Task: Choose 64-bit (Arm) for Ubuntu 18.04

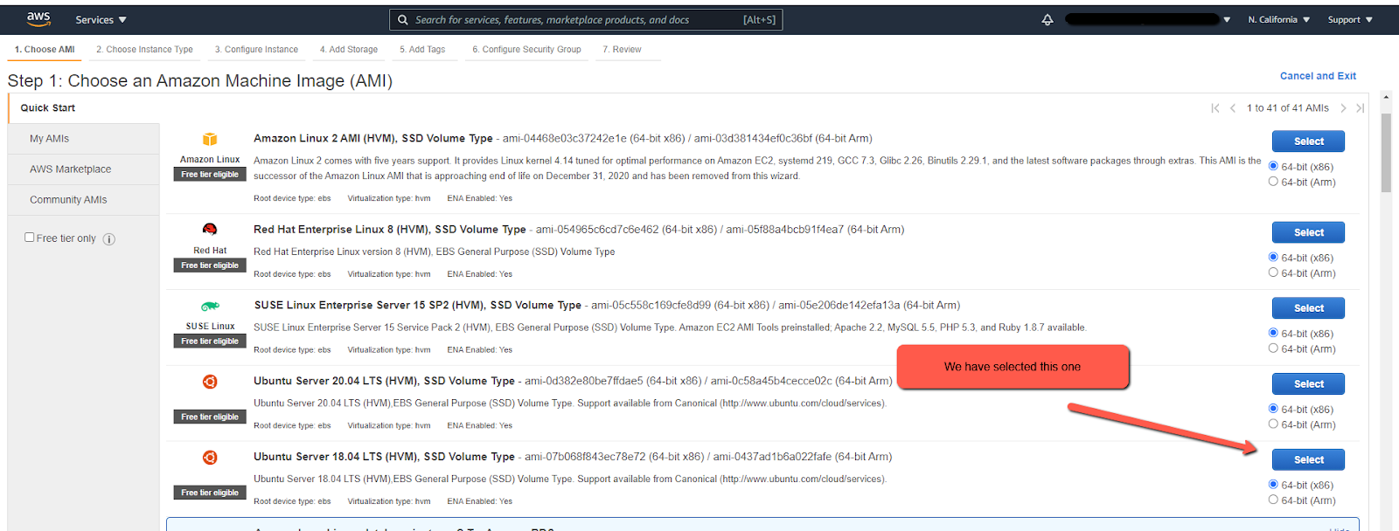Action: [1273, 500]
